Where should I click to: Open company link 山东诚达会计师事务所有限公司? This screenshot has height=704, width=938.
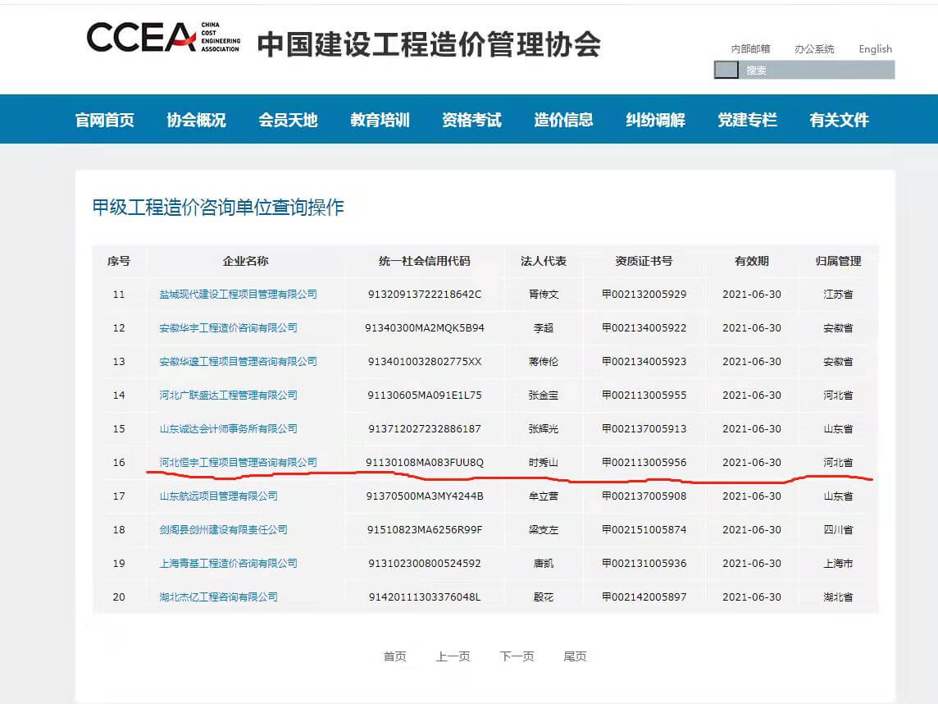(228, 428)
